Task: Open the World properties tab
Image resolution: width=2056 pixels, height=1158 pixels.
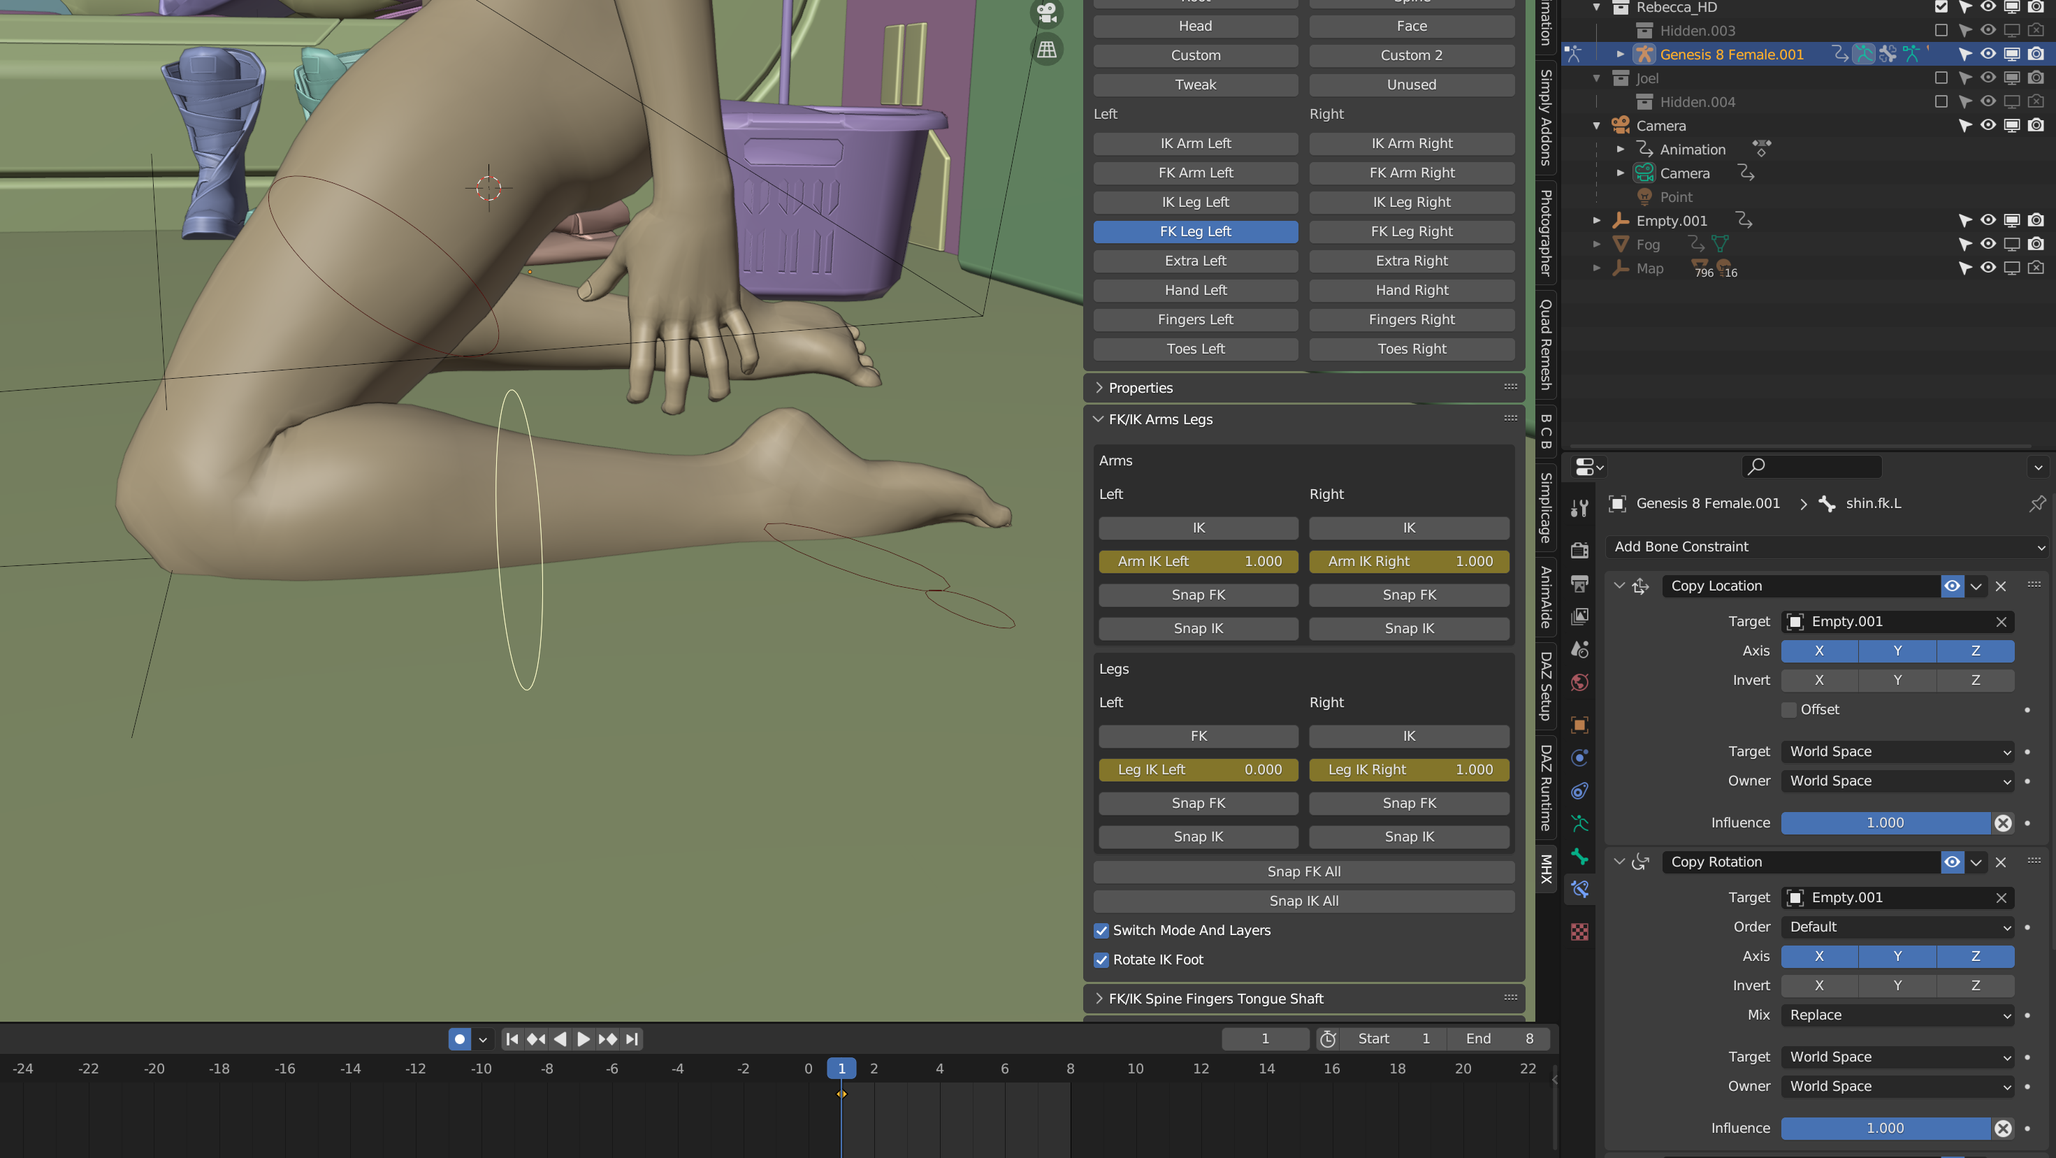Action: (1579, 682)
